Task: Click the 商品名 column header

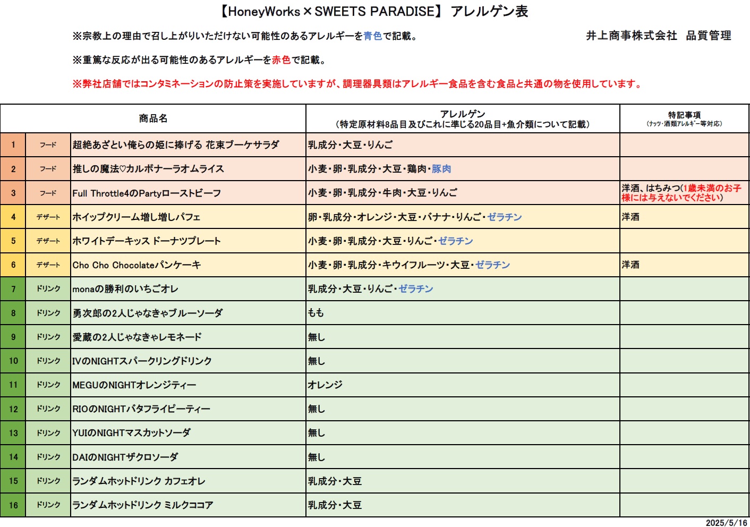Action: [x=153, y=118]
